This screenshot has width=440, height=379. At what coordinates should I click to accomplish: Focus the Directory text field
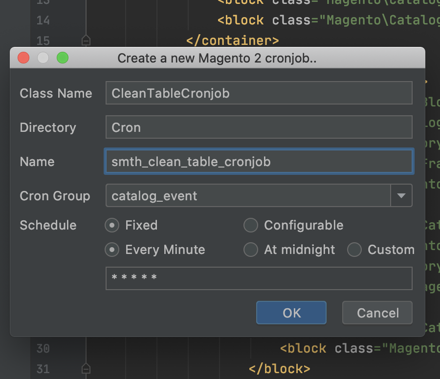pyautogui.click(x=259, y=127)
